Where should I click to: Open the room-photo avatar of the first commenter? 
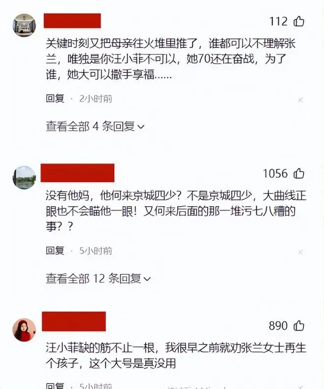click(x=24, y=26)
